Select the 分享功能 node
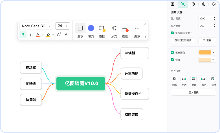The image size is (220, 133). click(x=131, y=74)
